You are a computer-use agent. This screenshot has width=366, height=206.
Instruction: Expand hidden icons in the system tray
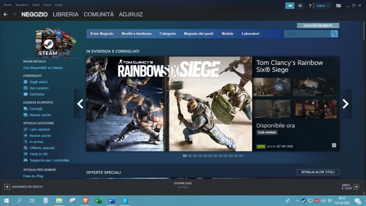pyautogui.click(x=297, y=201)
